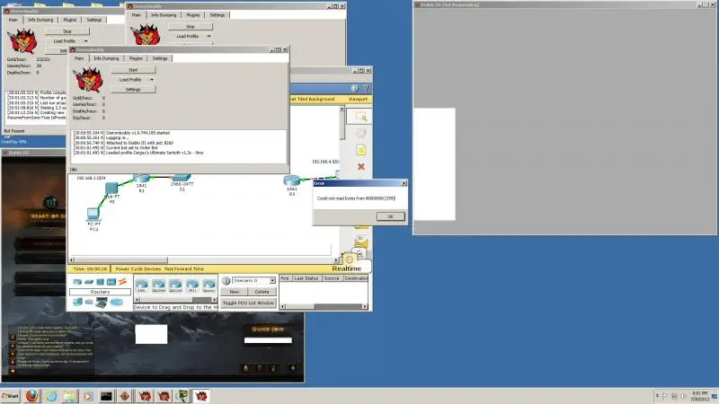Select the Multiuser Connection category icon

117,302
